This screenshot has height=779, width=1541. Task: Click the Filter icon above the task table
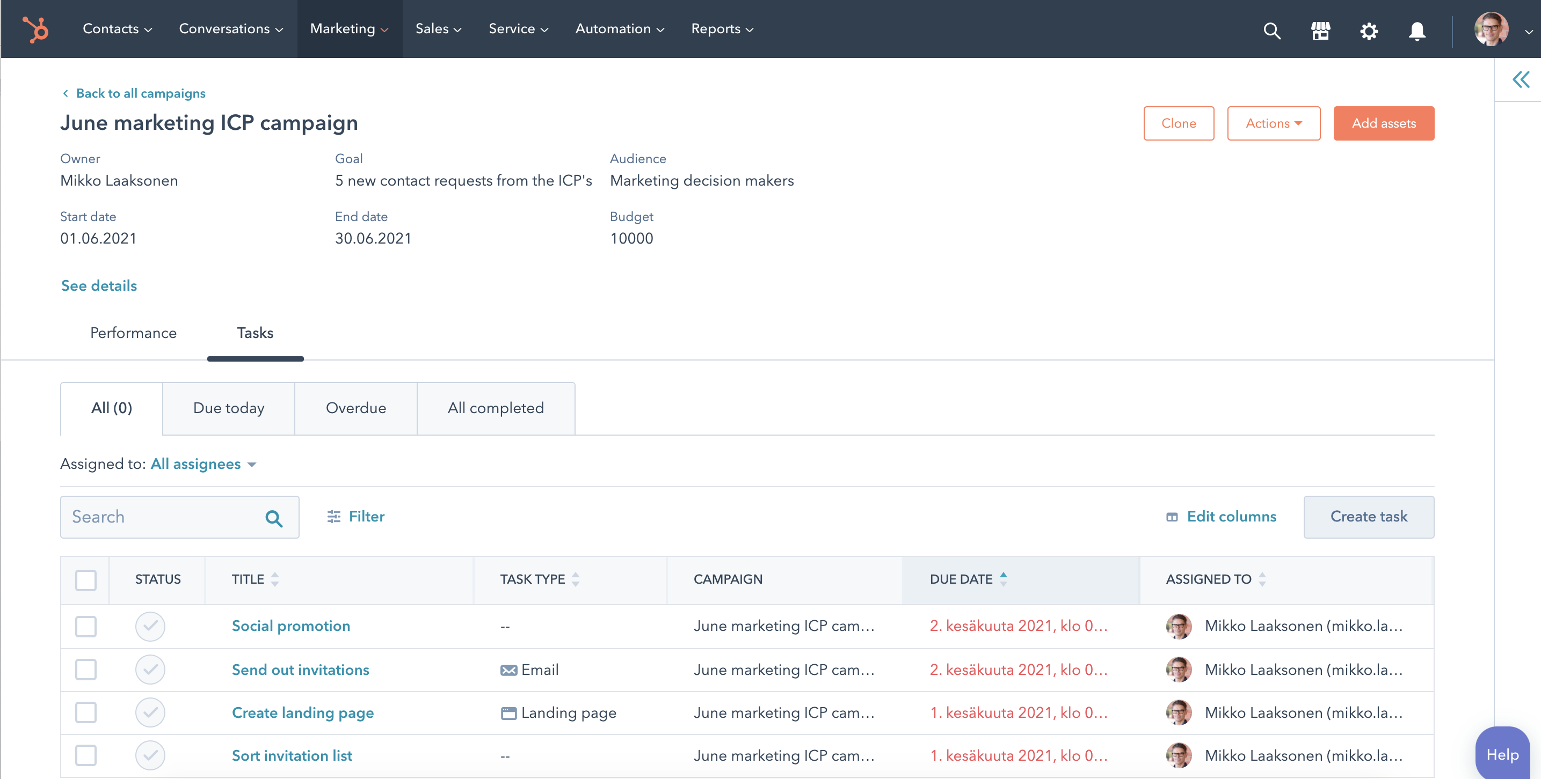(x=334, y=517)
